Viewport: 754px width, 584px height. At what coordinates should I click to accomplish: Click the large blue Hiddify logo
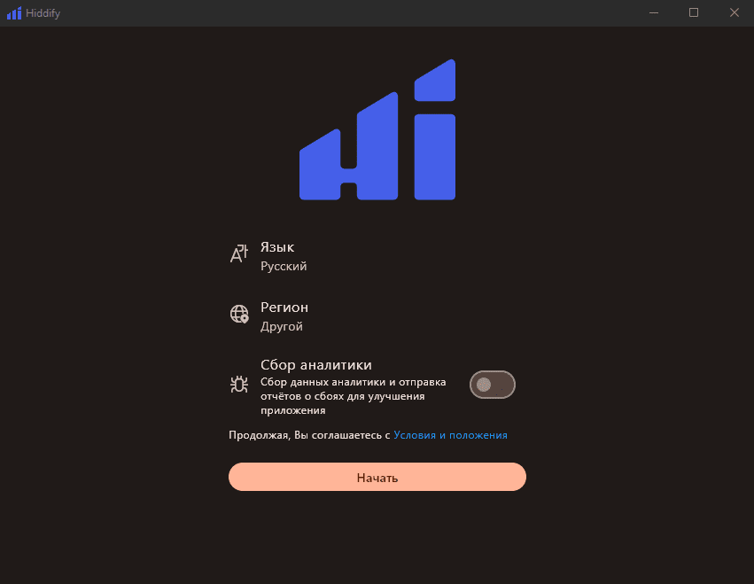377,131
